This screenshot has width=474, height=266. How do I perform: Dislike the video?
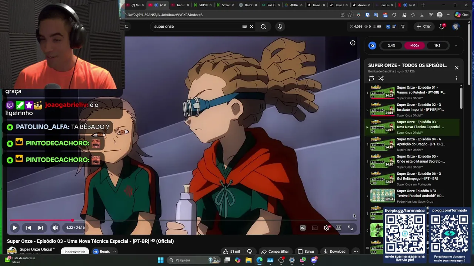tap(250, 252)
